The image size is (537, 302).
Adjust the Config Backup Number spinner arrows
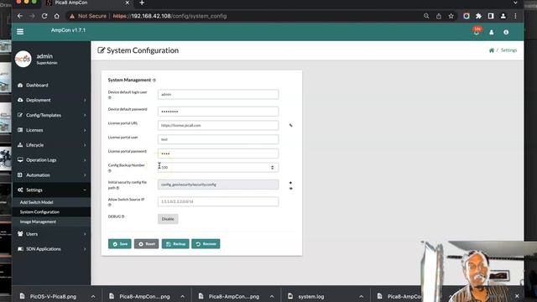(x=272, y=168)
